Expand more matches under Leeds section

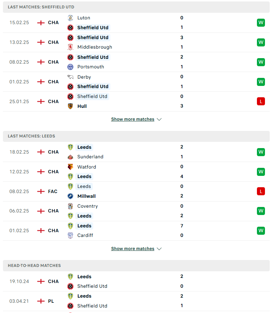coord(133,249)
